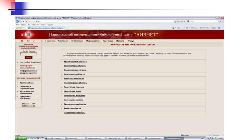Click the nilc logo in the site header
230x140 pixels.
pyautogui.click(x=25, y=34)
